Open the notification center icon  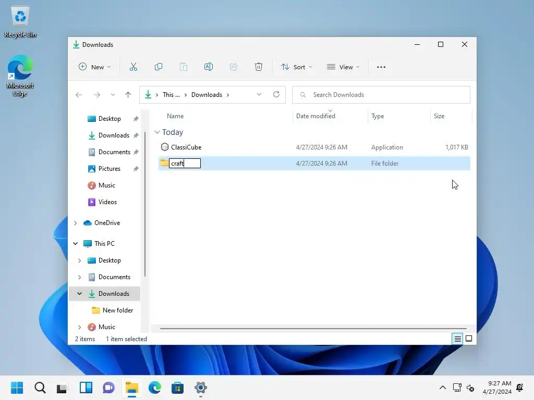point(520,387)
